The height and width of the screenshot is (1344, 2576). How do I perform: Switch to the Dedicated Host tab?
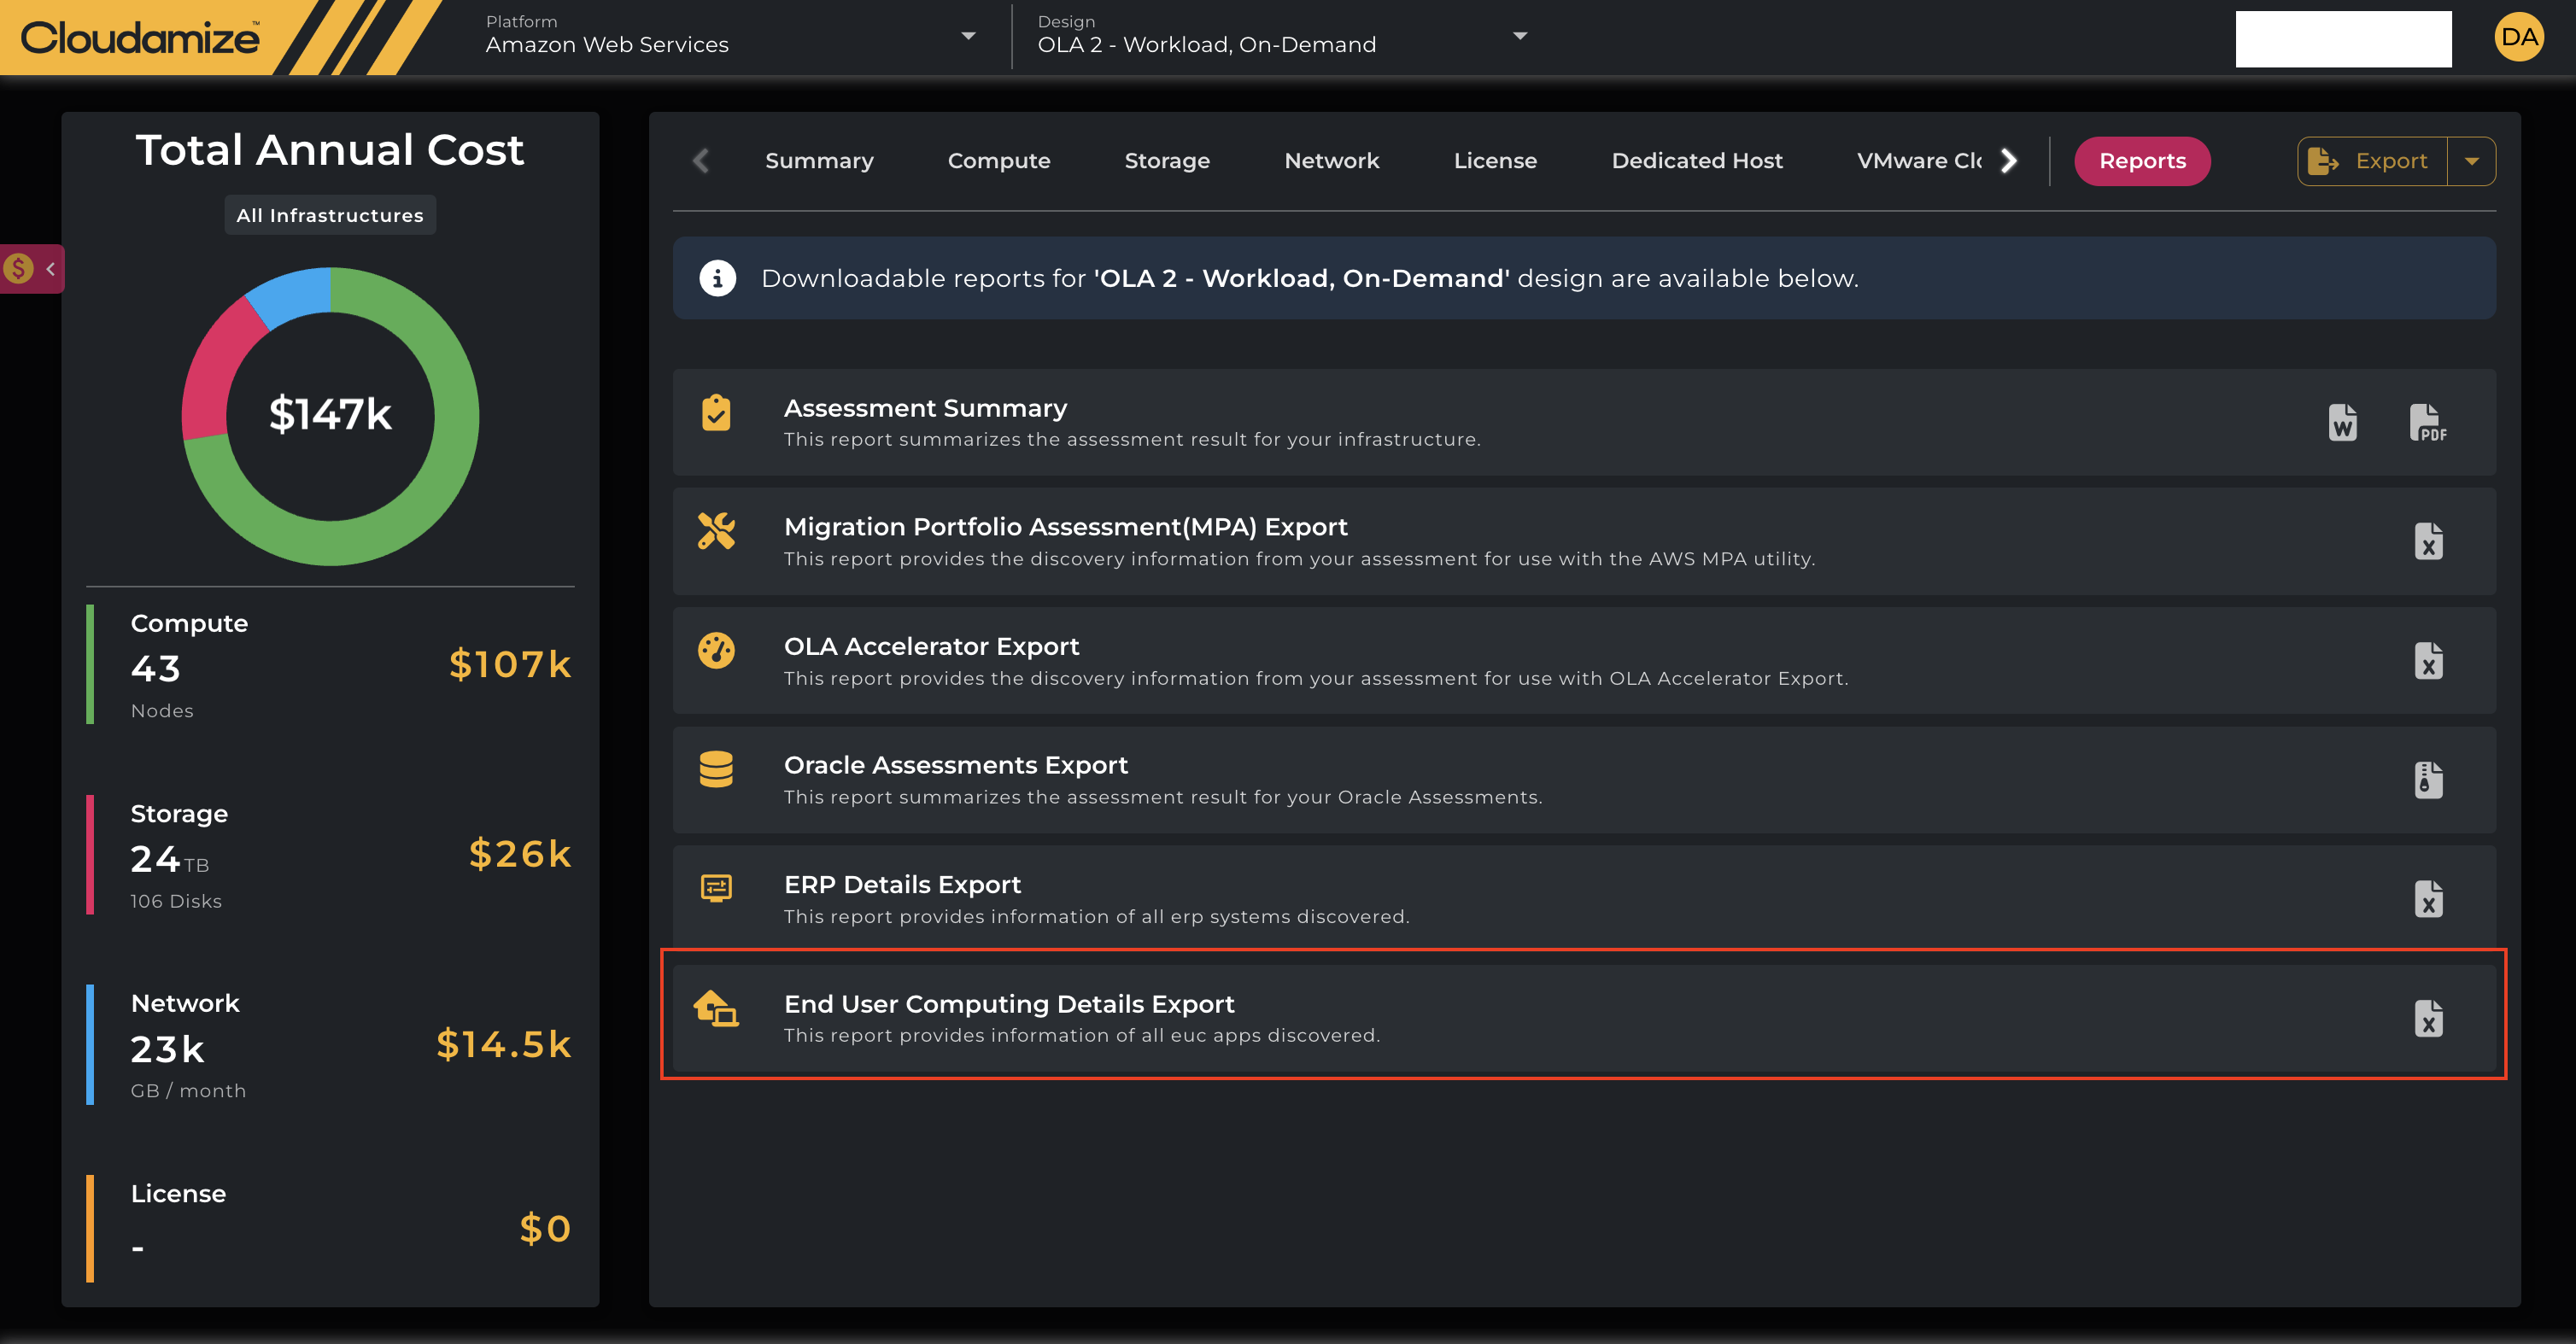pos(1697,161)
